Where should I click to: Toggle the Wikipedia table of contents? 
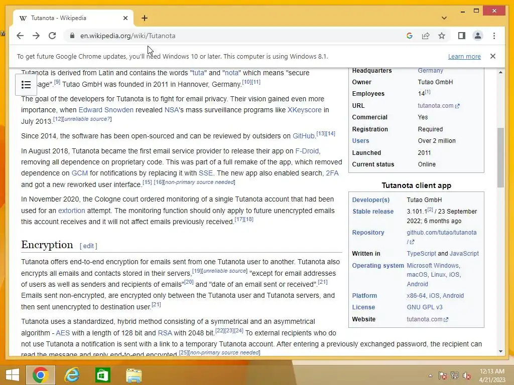(x=26, y=85)
